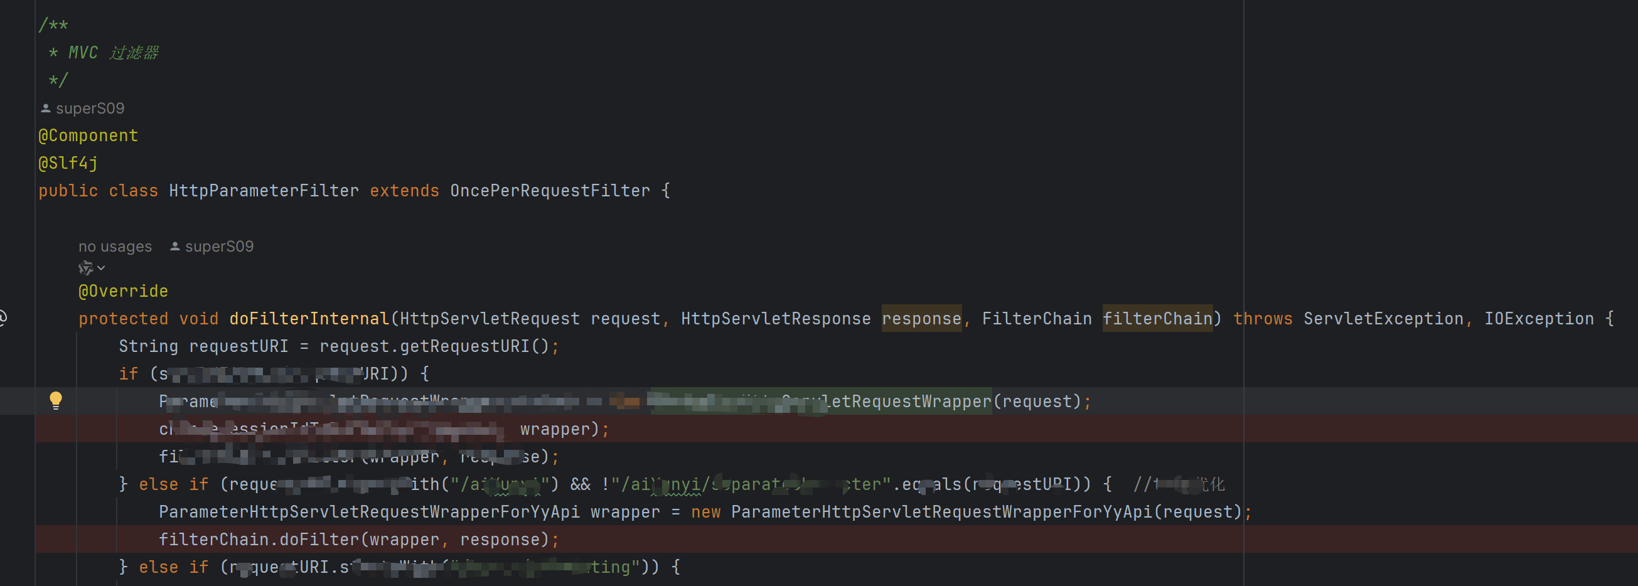Click the doFilterInternal method name

pos(309,319)
